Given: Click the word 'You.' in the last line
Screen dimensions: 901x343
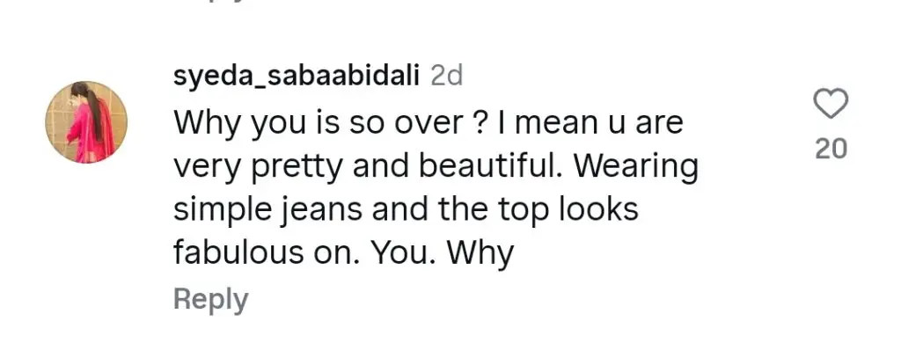Looking at the screenshot, I should pos(403,252).
